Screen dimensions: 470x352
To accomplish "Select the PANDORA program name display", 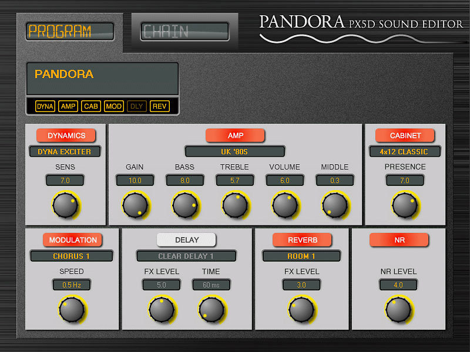I will tap(102, 79).
